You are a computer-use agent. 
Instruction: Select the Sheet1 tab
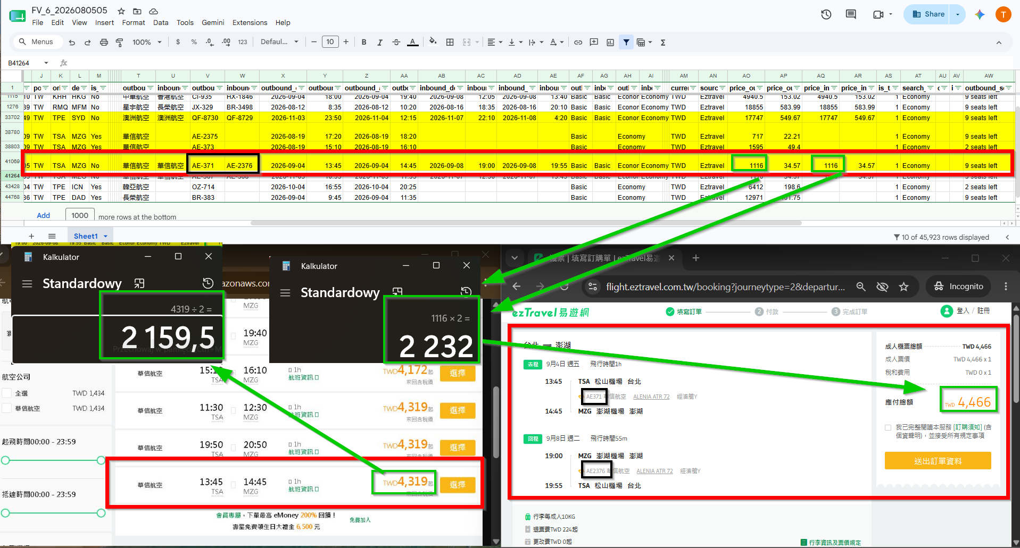[86, 237]
